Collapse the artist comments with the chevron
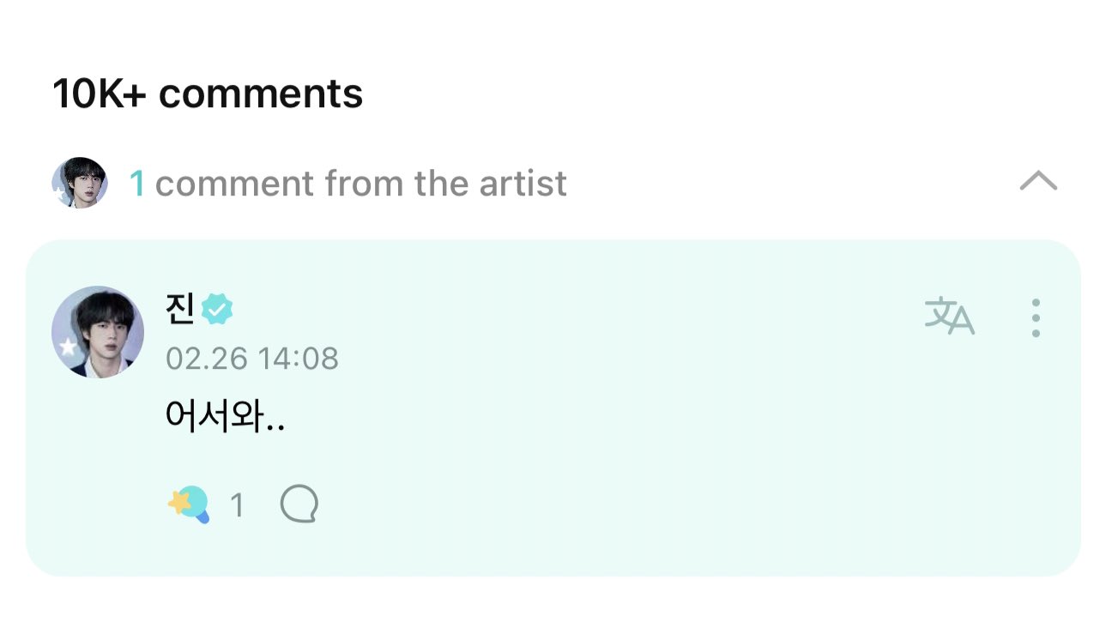This screenshot has height=622, width=1106. click(x=1038, y=181)
